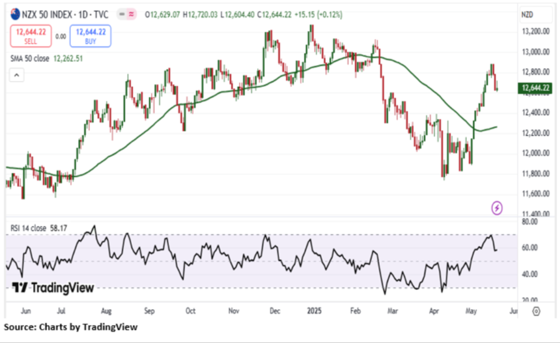Click the RSI 60.00 axis label

point(529,248)
